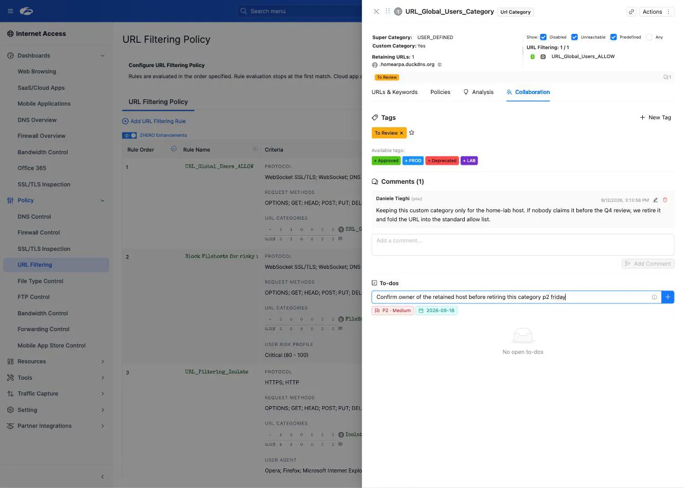Click the Add a comment text field
This screenshot has width=684, height=488.
coord(523,245)
